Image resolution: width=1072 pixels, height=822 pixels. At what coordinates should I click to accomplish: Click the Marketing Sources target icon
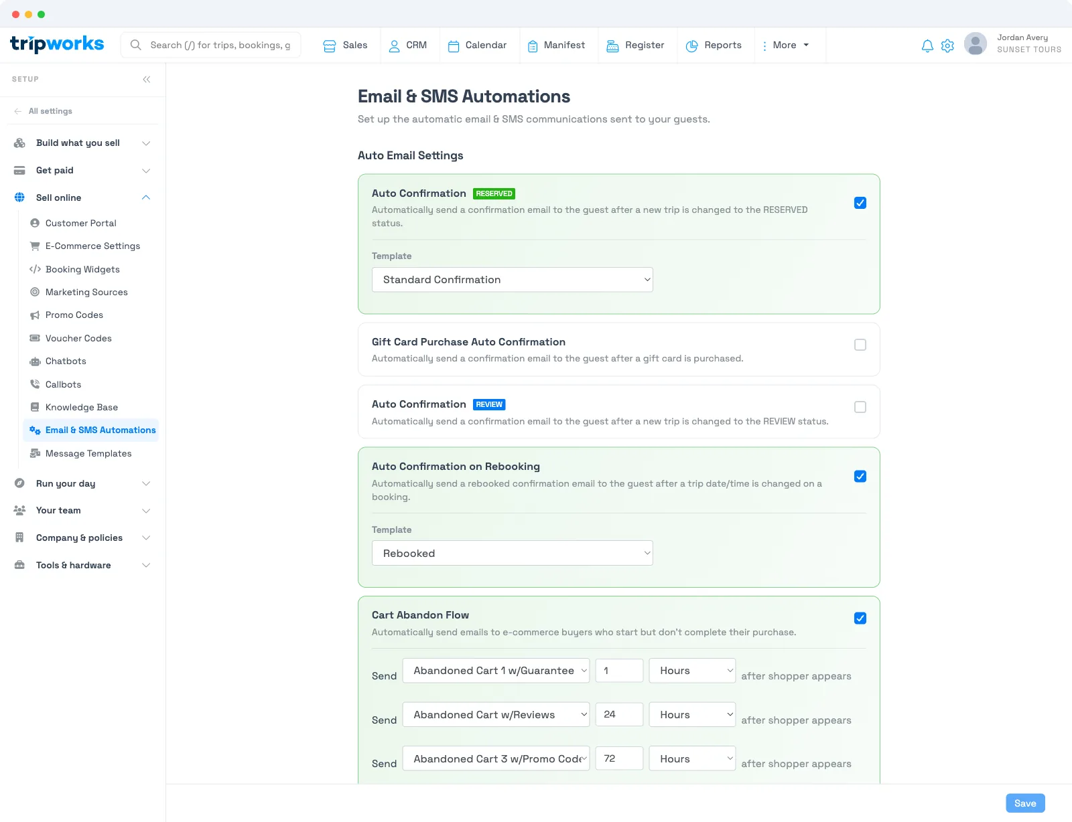[35, 292]
